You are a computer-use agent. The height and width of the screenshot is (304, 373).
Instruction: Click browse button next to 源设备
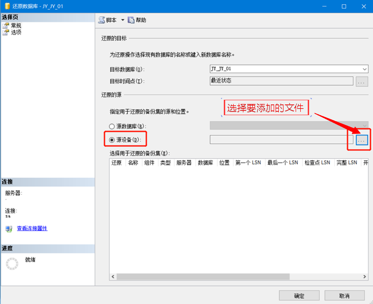(362, 139)
